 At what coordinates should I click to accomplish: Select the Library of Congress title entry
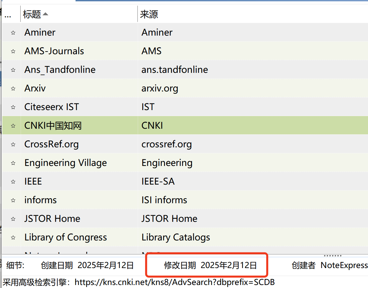pyautogui.click(x=66, y=237)
